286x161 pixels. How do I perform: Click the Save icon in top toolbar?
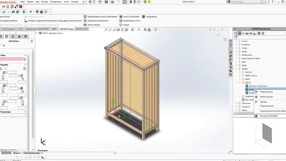pyautogui.click(x=106, y=2)
